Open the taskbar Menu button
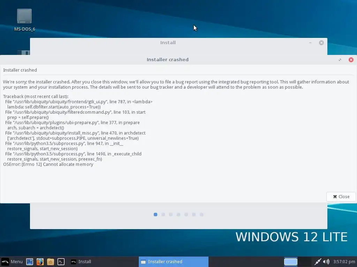 [12, 261]
